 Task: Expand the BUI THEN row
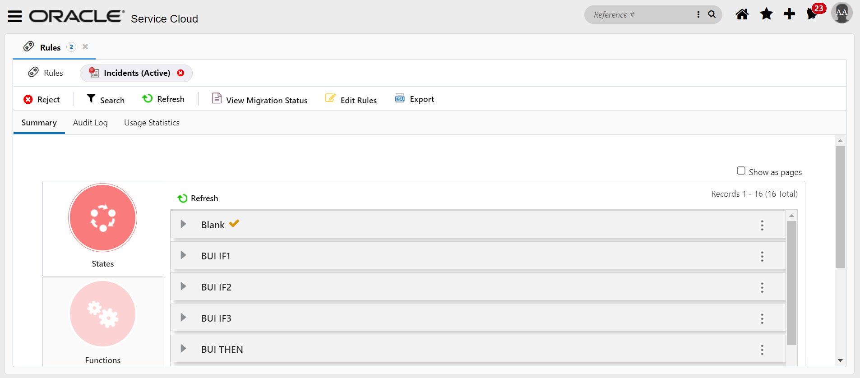[x=183, y=349]
